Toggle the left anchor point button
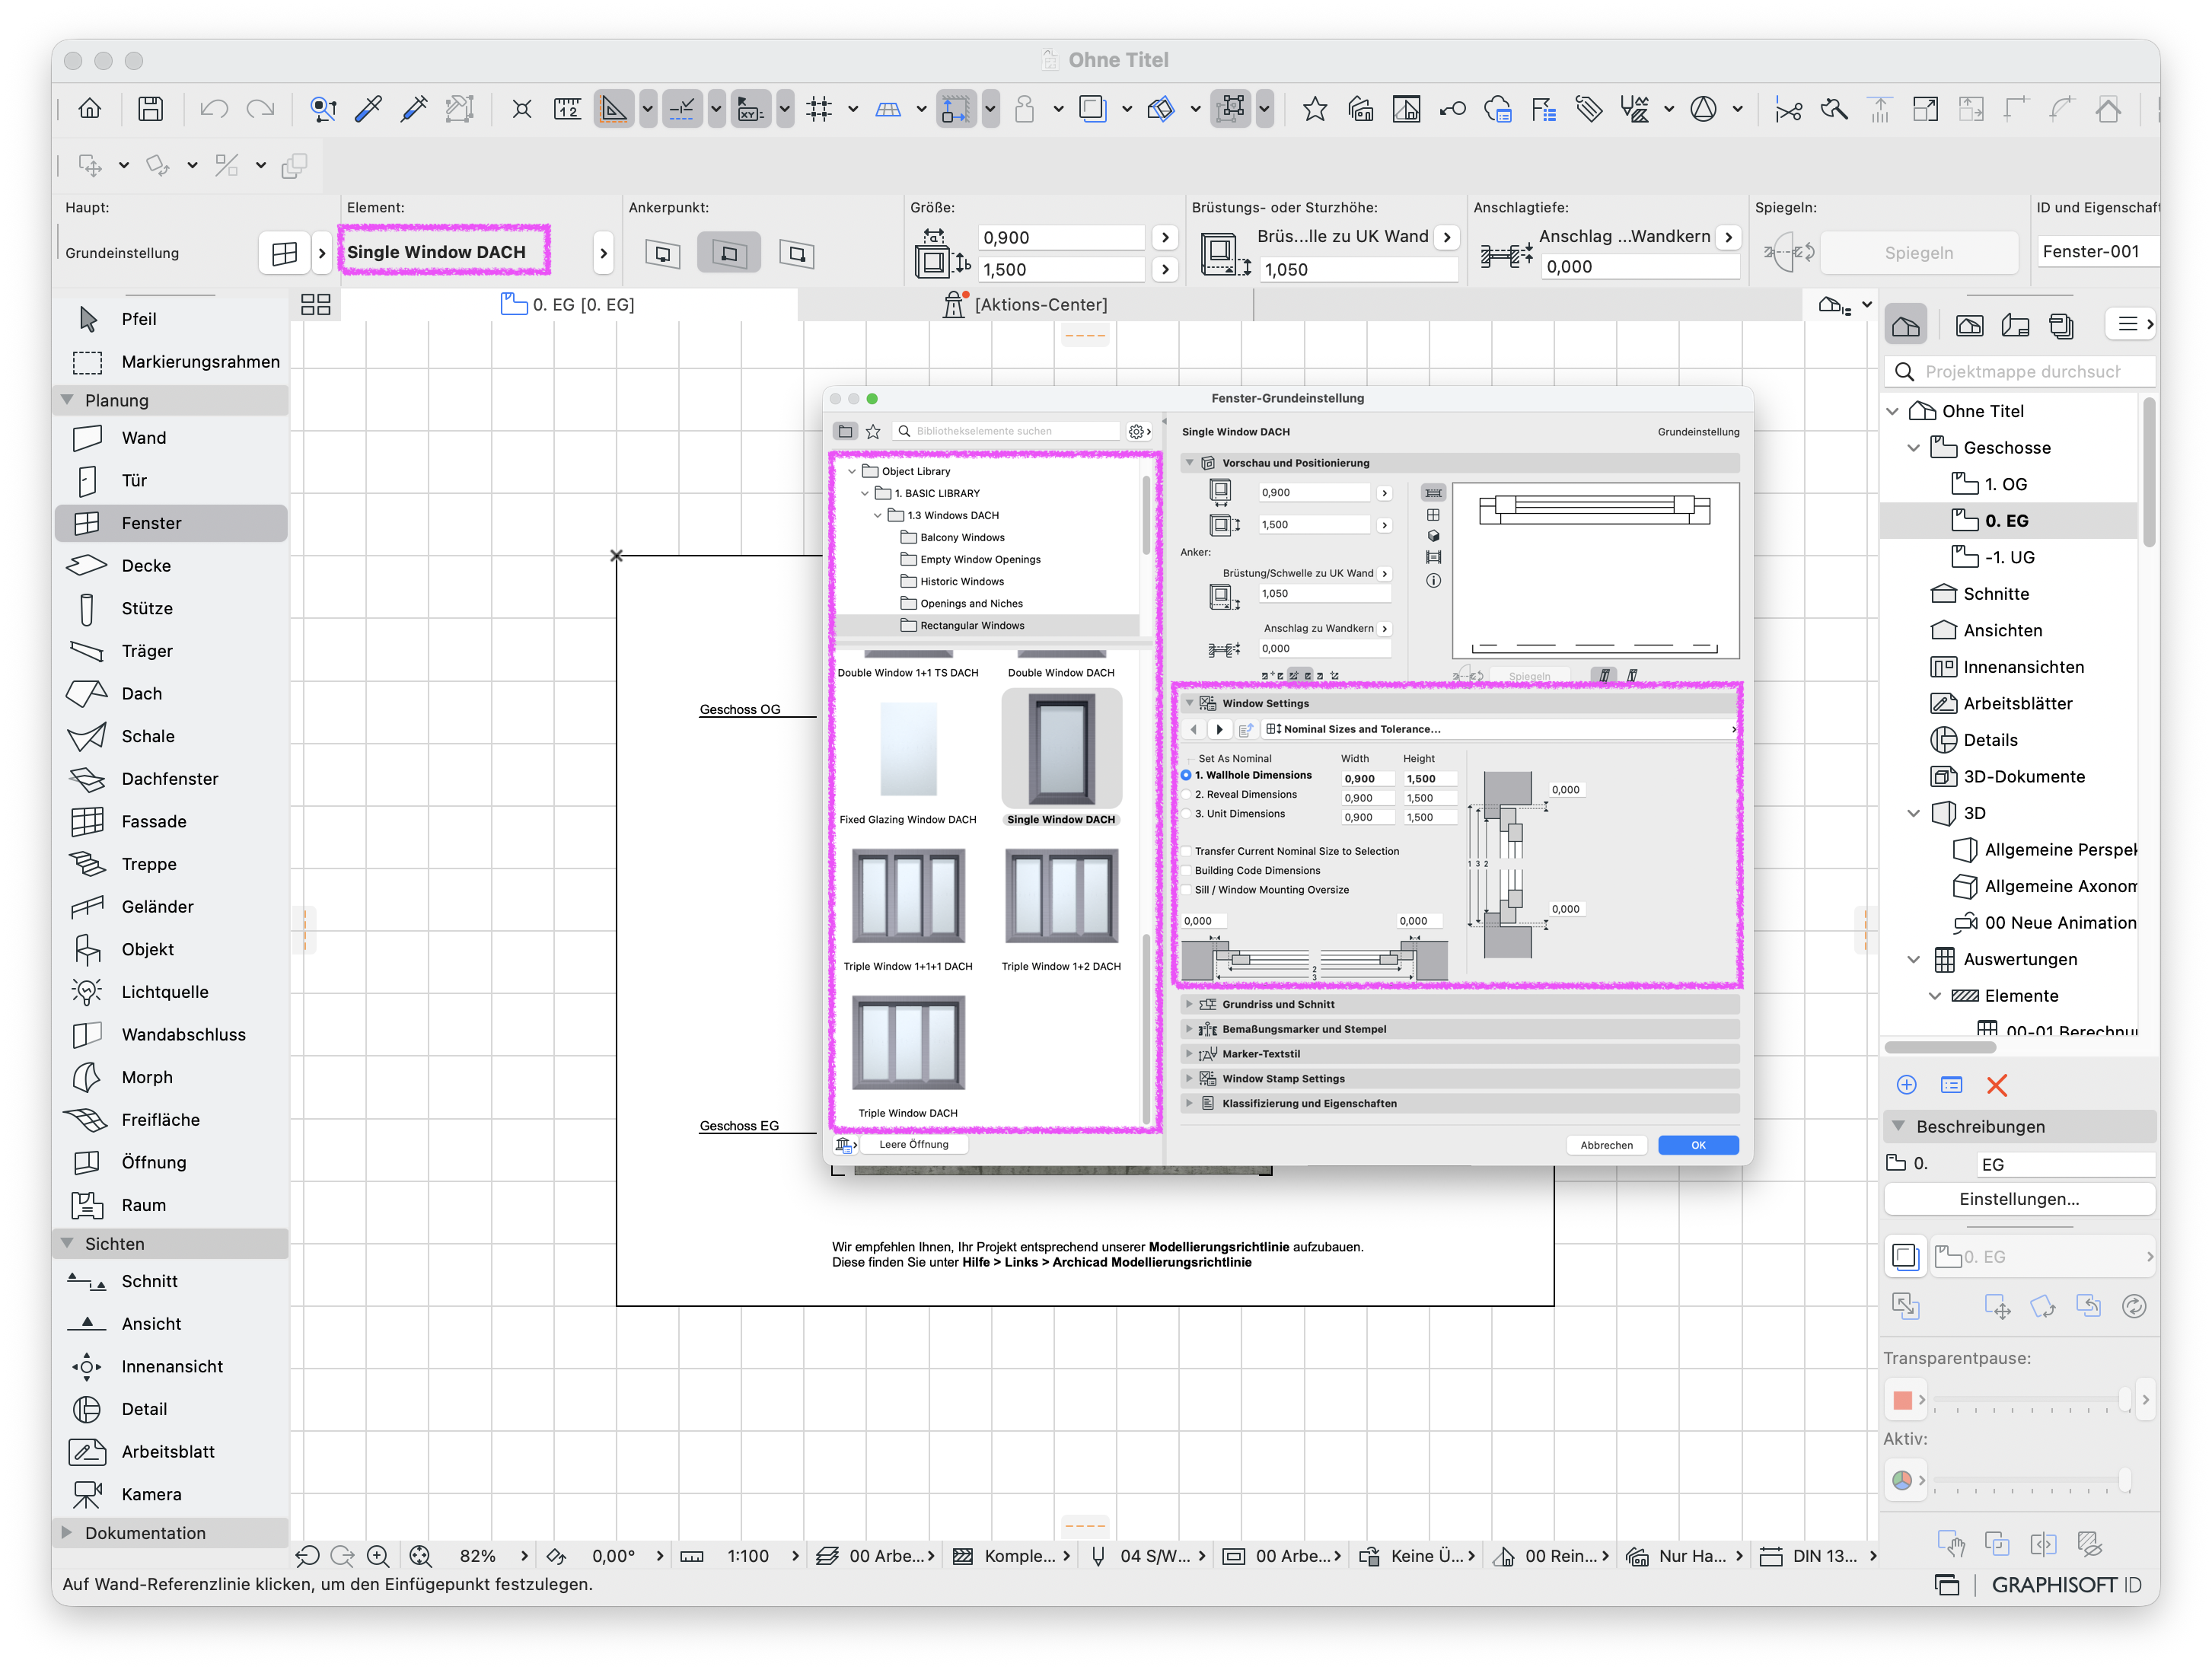Viewport: 2212px width, 1670px height. pyautogui.click(x=662, y=254)
